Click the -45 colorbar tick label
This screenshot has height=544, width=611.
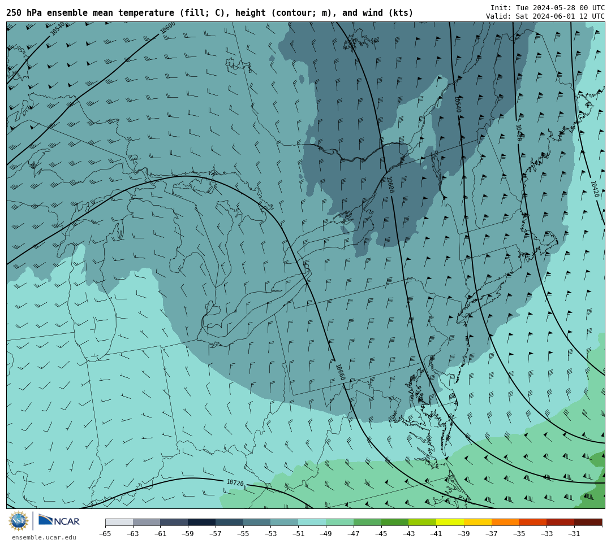(x=381, y=534)
